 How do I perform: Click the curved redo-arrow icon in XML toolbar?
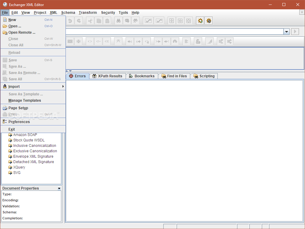175,41
